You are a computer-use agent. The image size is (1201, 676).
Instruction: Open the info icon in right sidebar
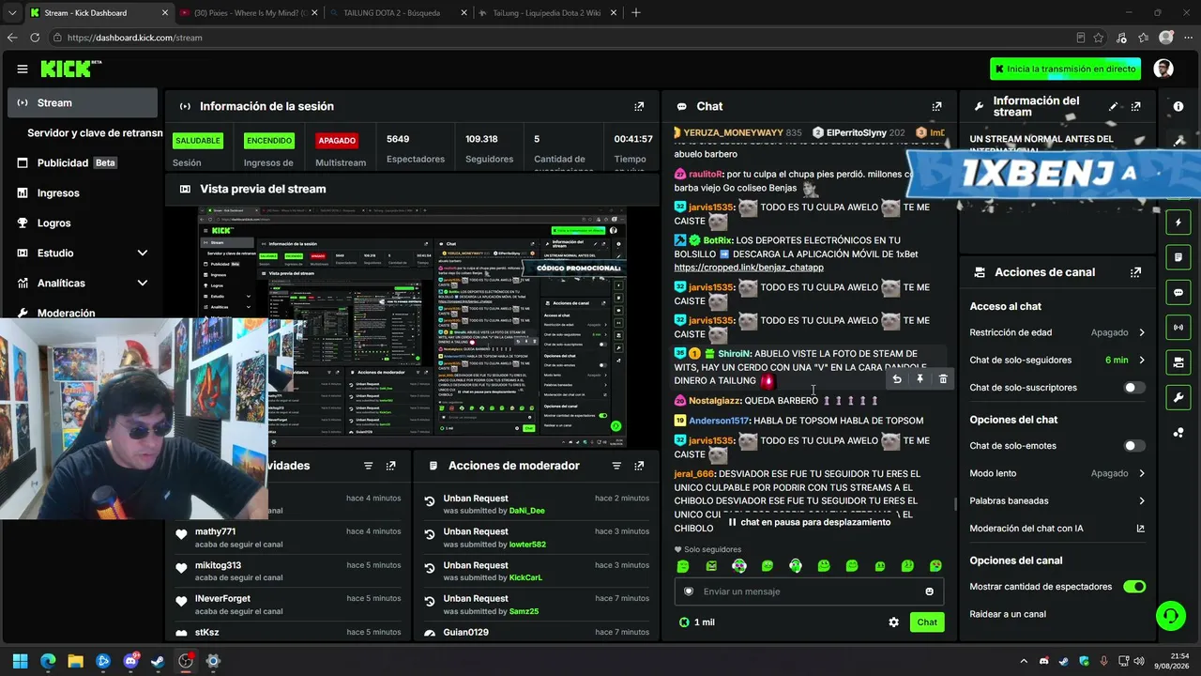(x=1178, y=107)
